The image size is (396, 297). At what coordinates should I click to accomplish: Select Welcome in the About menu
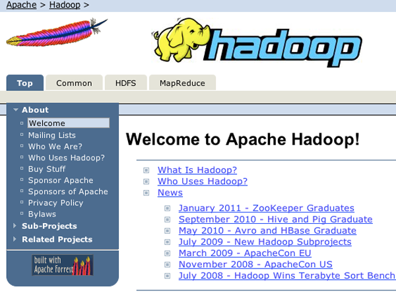(x=69, y=123)
